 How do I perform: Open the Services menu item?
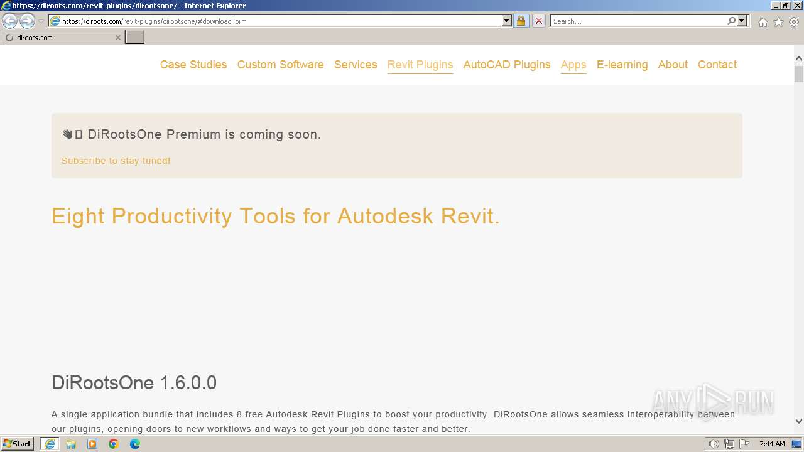pos(356,65)
